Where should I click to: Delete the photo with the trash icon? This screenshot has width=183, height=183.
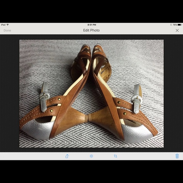point(177,156)
